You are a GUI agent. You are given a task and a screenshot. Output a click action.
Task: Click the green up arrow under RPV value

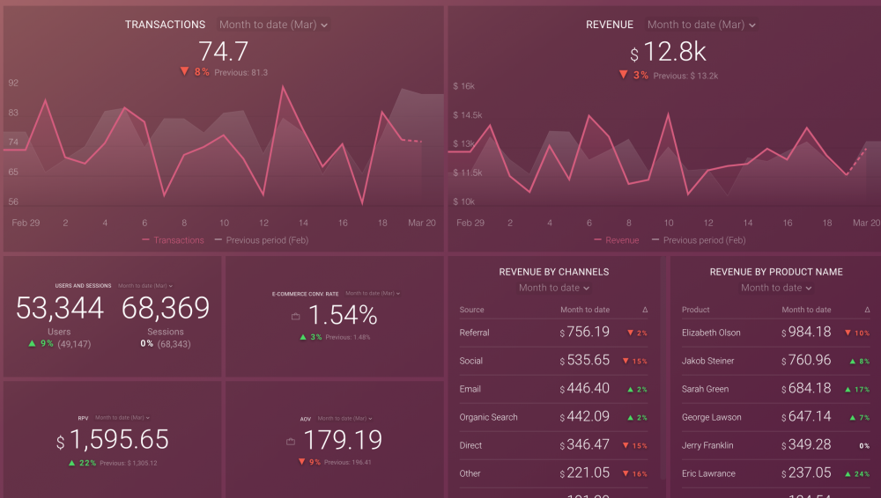71,463
